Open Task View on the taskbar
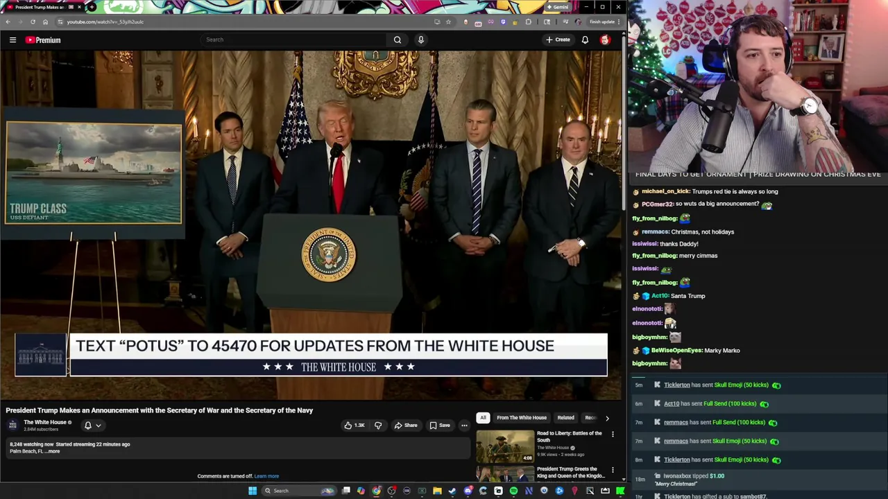This screenshot has height=499, width=888. click(x=346, y=491)
